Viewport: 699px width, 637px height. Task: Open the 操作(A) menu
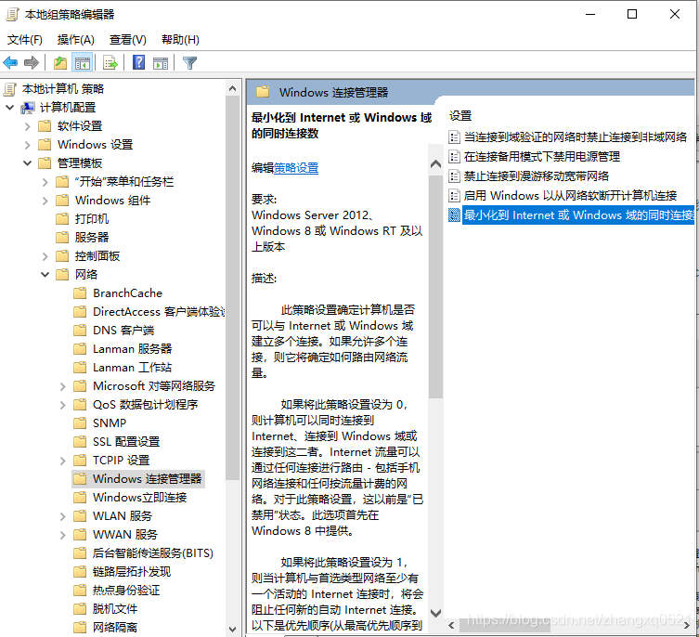[76, 40]
